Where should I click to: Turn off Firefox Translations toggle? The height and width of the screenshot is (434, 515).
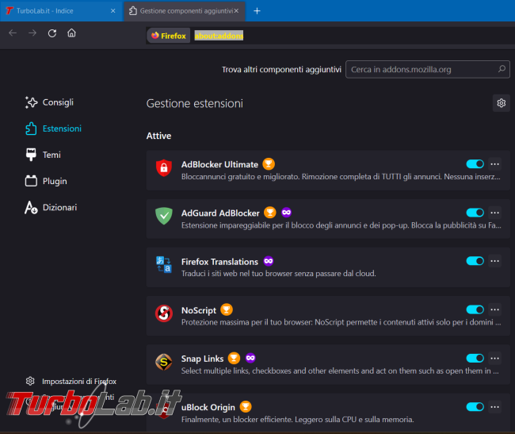click(475, 261)
